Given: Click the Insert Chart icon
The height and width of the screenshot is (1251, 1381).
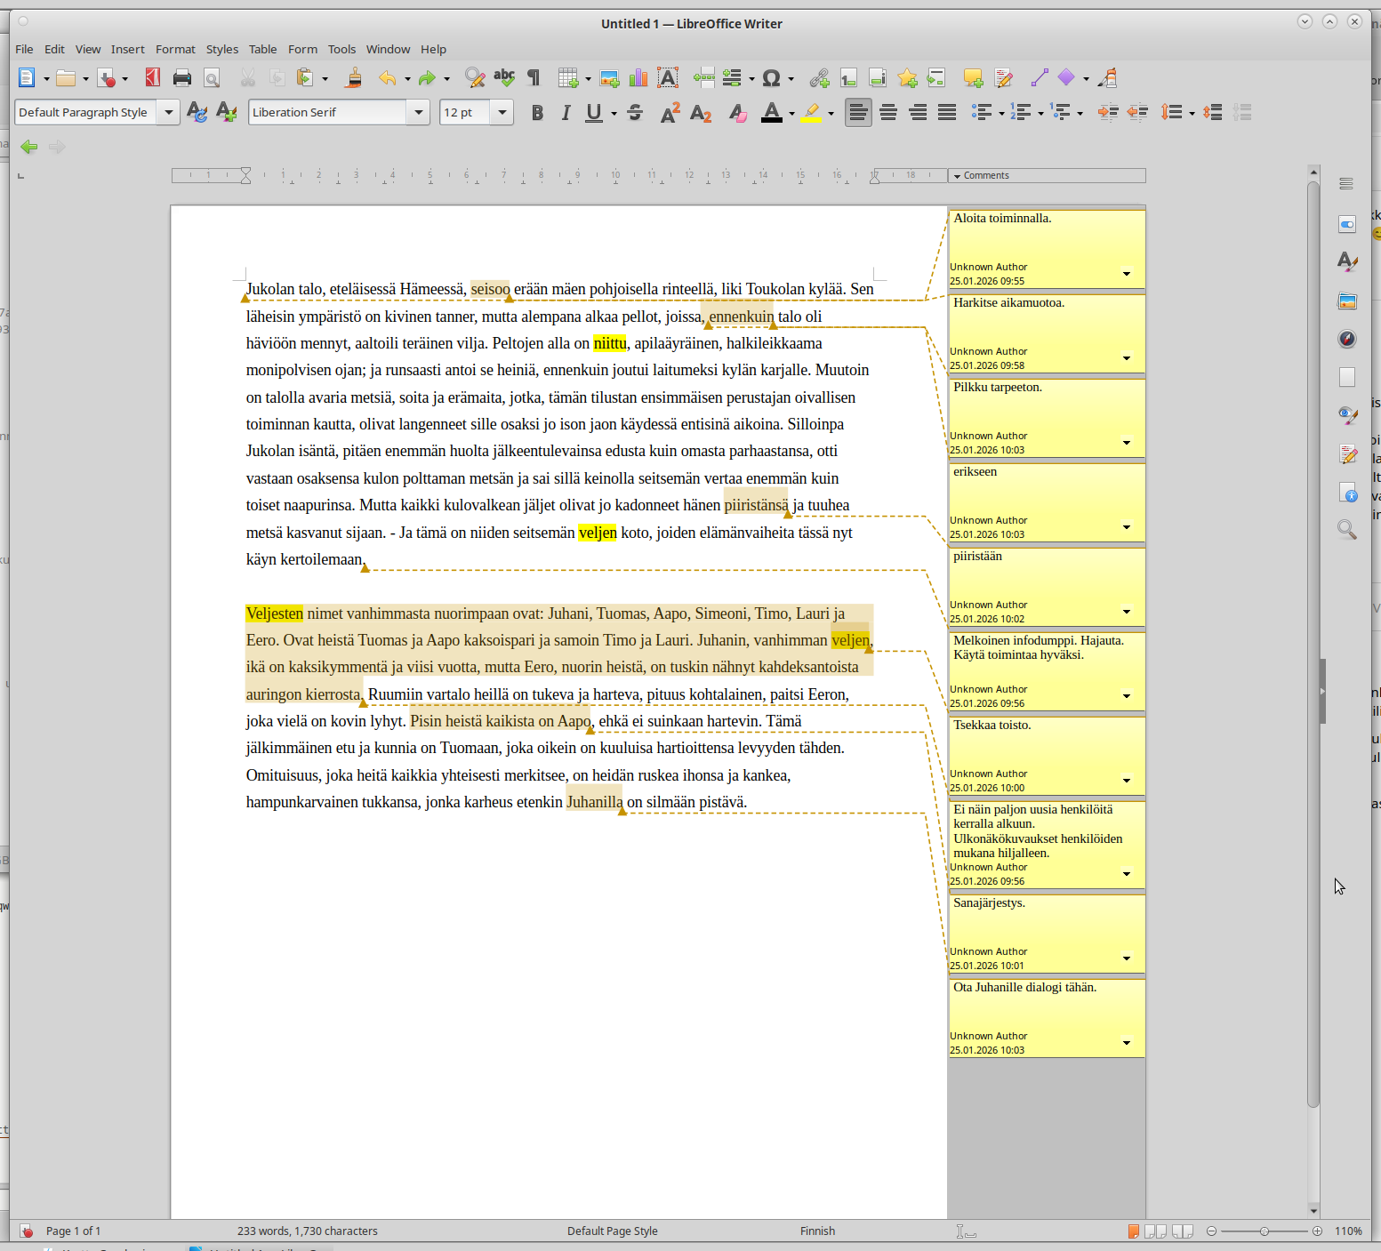Looking at the screenshot, I should pyautogui.click(x=638, y=78).
